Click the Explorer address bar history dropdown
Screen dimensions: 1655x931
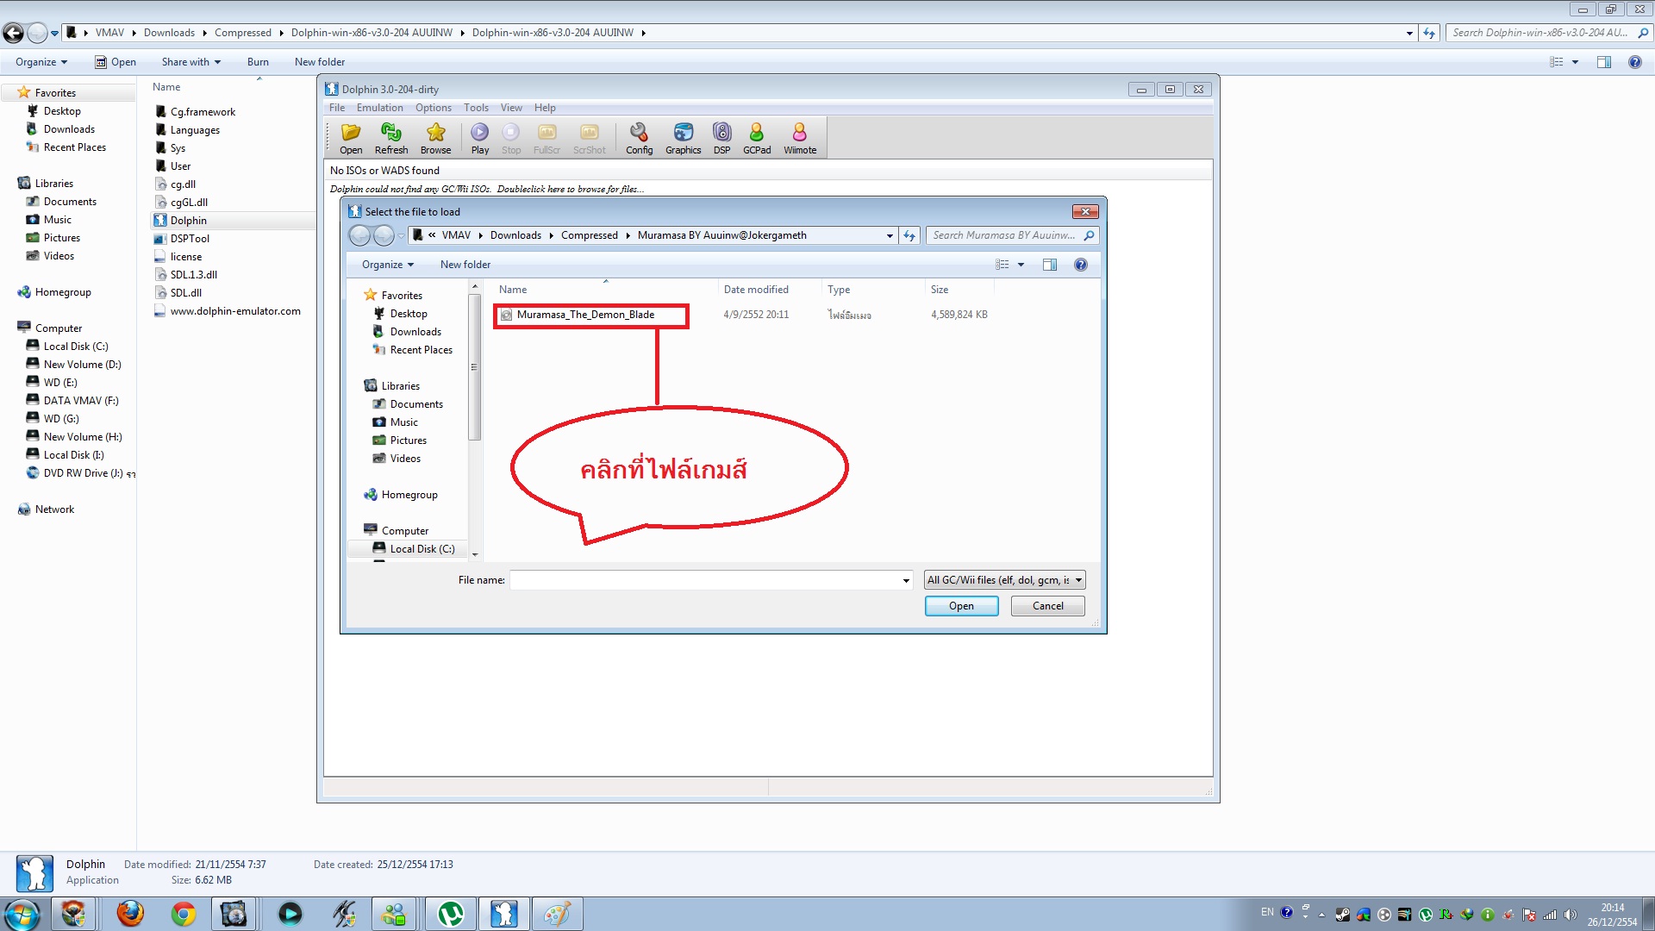(1409, 33)
